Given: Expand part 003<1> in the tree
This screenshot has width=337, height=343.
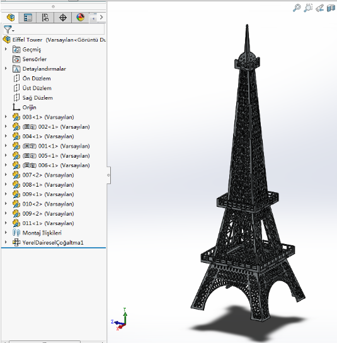Looking at the screenshot, I should point(6,117).
